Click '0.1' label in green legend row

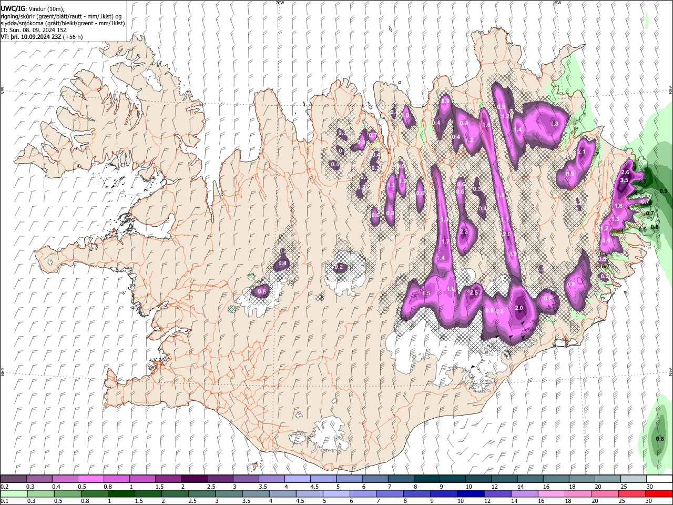(5, 501)
